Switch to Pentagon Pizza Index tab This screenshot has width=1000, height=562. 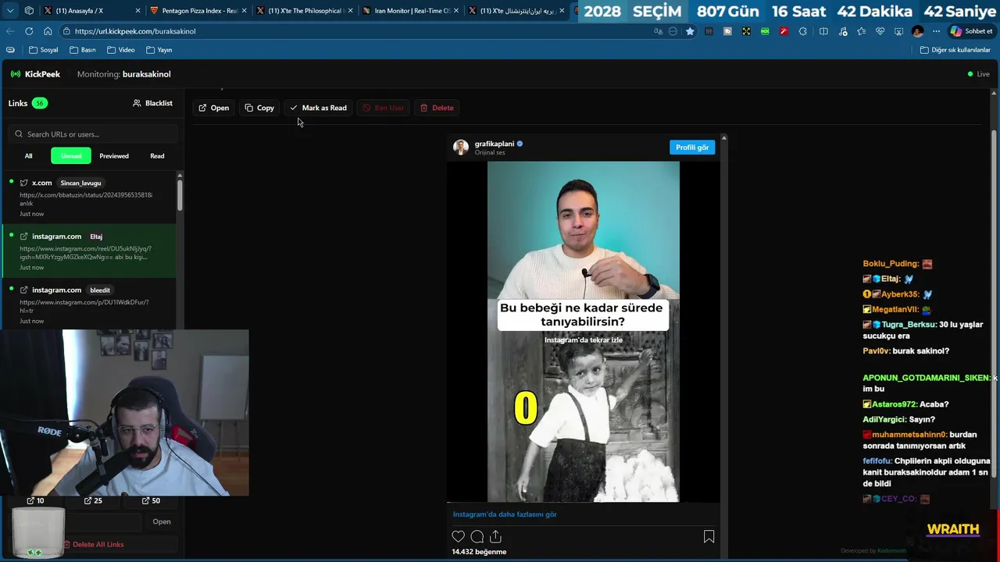click(198, 11)
